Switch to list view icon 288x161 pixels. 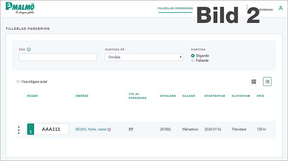(x=267, y=81)
